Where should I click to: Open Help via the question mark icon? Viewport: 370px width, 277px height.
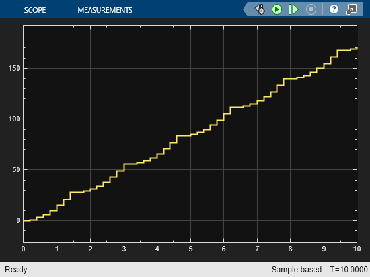click(x=334, y=9)
